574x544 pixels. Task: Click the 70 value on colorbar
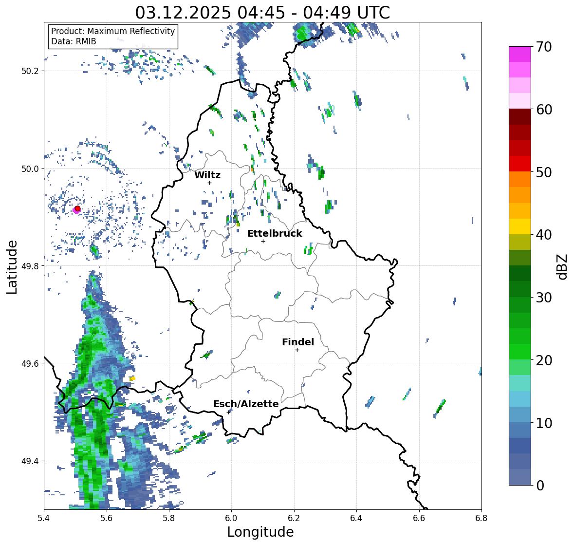pyautogui.click(x=544, y=47)
